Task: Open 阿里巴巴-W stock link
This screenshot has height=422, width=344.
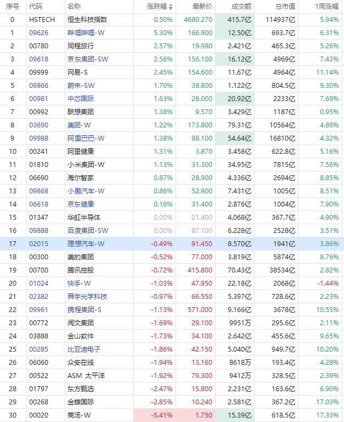Action: tap(86, 138)
